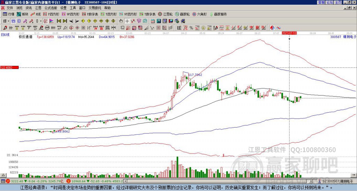The image size is (357, 191).
Task: Open 赢家服务 with dollar icon
Action: click(x=218, y=14)
